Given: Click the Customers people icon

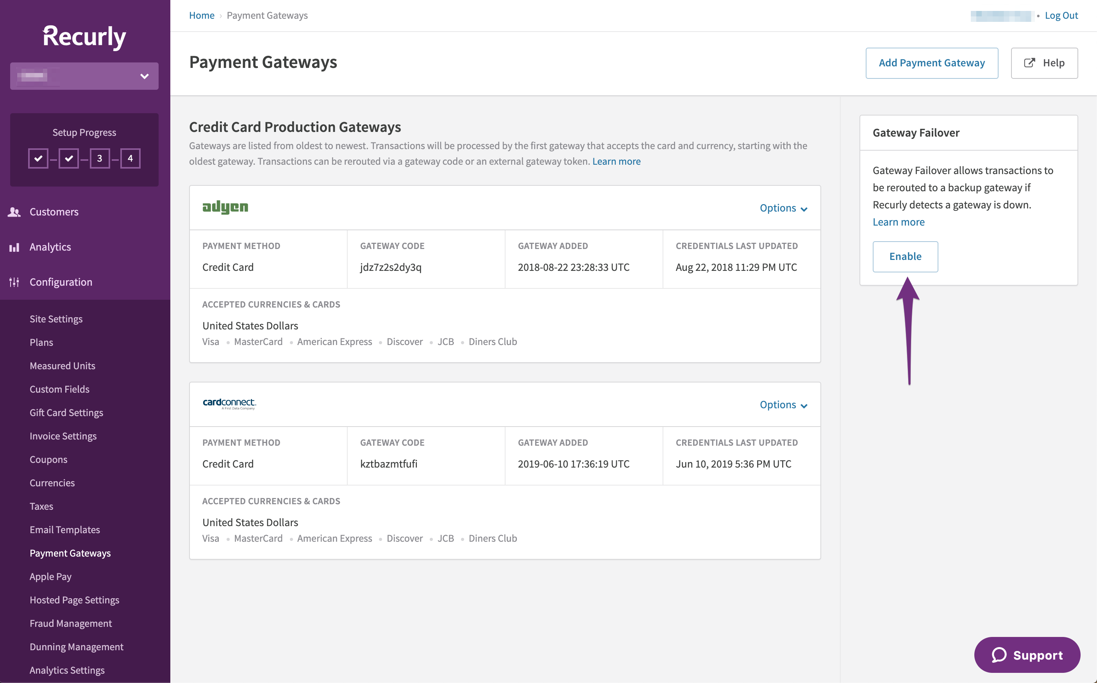Looking at the screenshot, I should point(14,212).
